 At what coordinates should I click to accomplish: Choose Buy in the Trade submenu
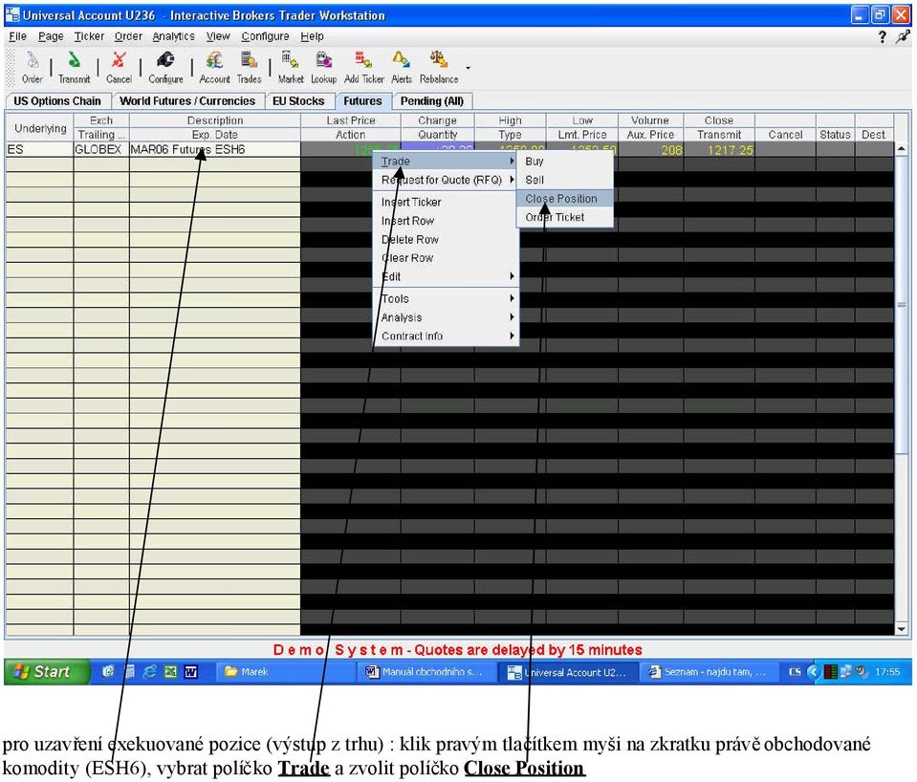click(565, 161)
